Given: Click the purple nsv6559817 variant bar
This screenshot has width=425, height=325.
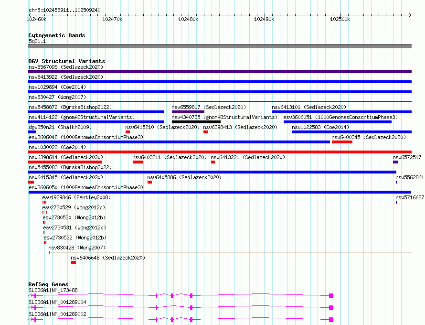Looking at the screenshot, I should (188, 112).
